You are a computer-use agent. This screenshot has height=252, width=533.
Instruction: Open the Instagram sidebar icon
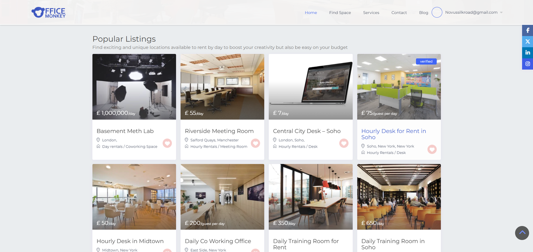pyautogui.click(x=527, y=64)
